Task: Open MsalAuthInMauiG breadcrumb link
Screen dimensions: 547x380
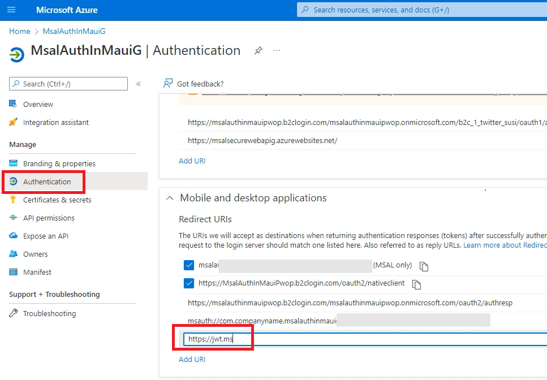Action: [74, 31]
